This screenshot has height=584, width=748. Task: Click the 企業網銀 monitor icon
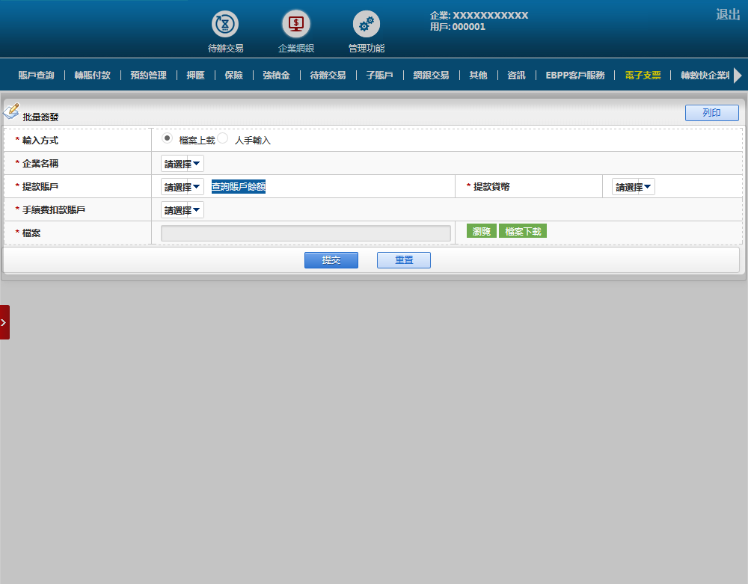click(x=296, y=25)
